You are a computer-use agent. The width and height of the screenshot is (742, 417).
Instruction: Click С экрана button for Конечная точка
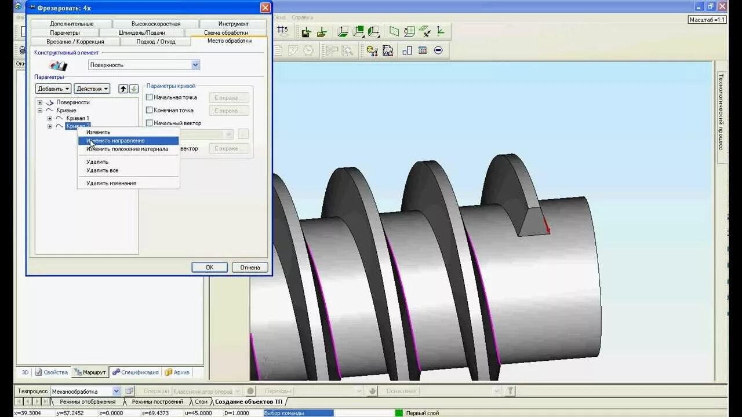[228, 111]
